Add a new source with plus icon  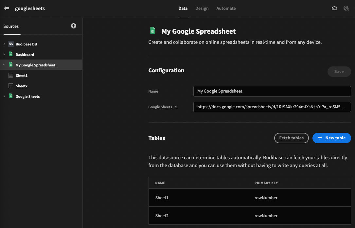pyautogui.click(x=74, y=26)
